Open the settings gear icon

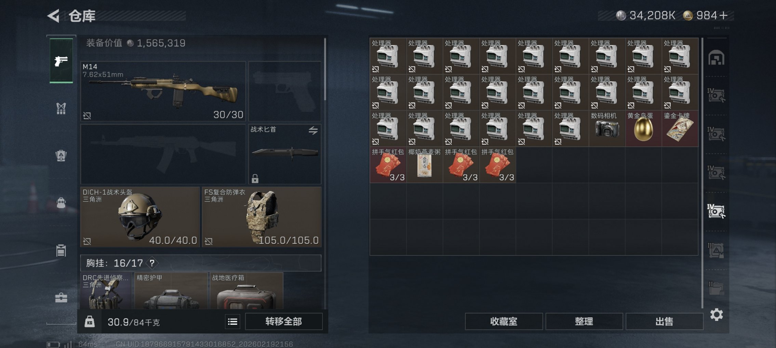click(717, 315)
